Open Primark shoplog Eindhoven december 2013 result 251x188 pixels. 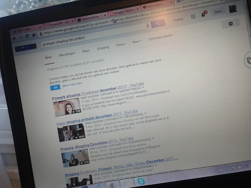tap(98, 91)
